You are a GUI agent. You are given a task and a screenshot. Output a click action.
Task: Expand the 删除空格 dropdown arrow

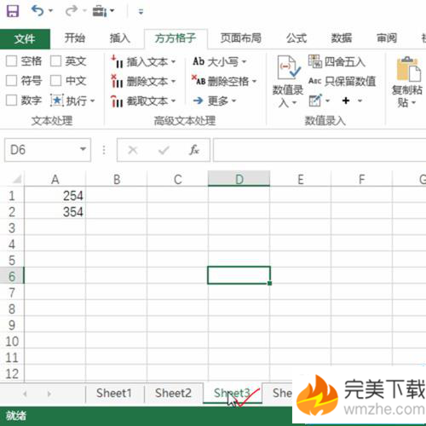pyautogui.click(x=255, y=82)
